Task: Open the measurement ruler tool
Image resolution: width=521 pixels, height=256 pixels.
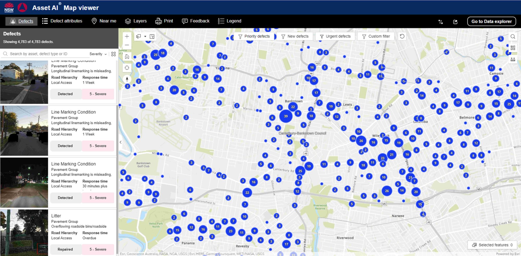Action: [513, 59]
